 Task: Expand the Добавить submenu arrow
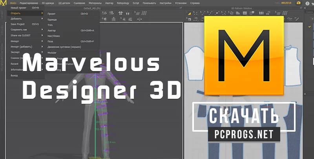pos(42,18)
